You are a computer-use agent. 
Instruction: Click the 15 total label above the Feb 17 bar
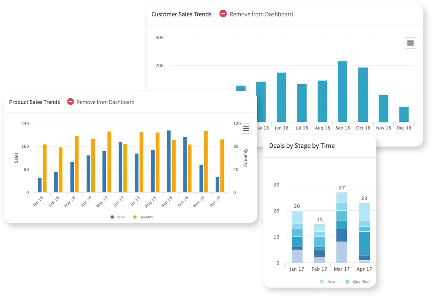point(319,219)
